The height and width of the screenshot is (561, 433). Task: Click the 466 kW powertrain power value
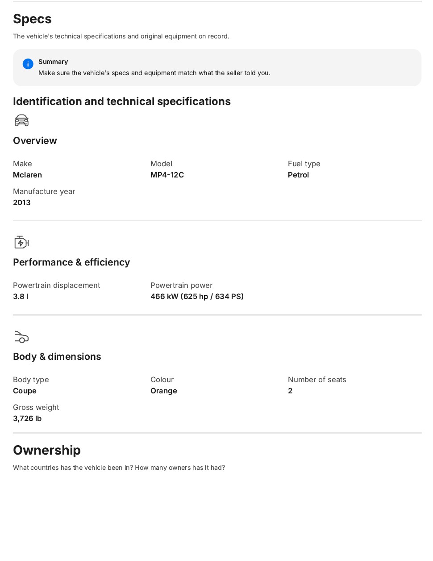197,296
